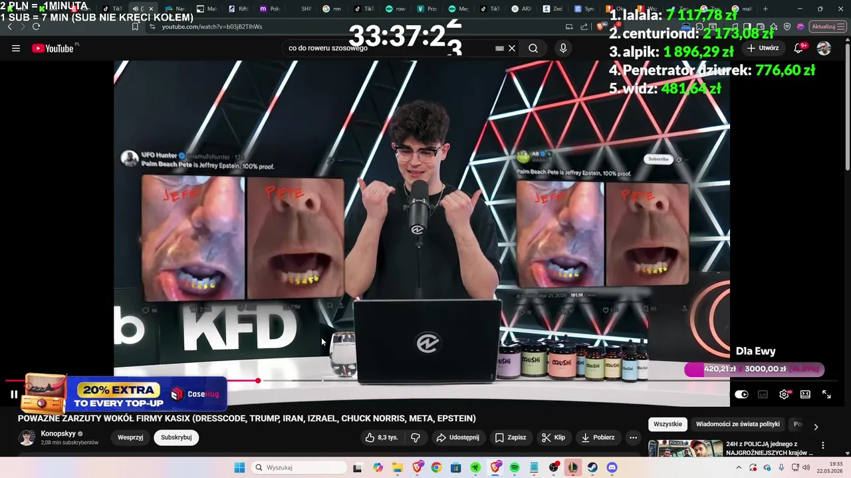
Task: Go to the YouTube home logo
Action: pyautogui.click(x=53, y=48)
